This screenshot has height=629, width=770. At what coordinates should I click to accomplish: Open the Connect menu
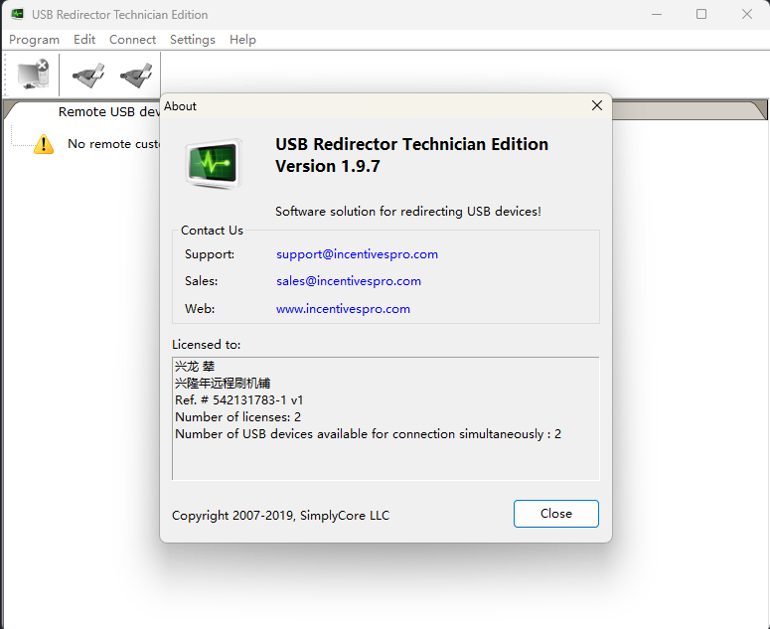tap(132, 40)
